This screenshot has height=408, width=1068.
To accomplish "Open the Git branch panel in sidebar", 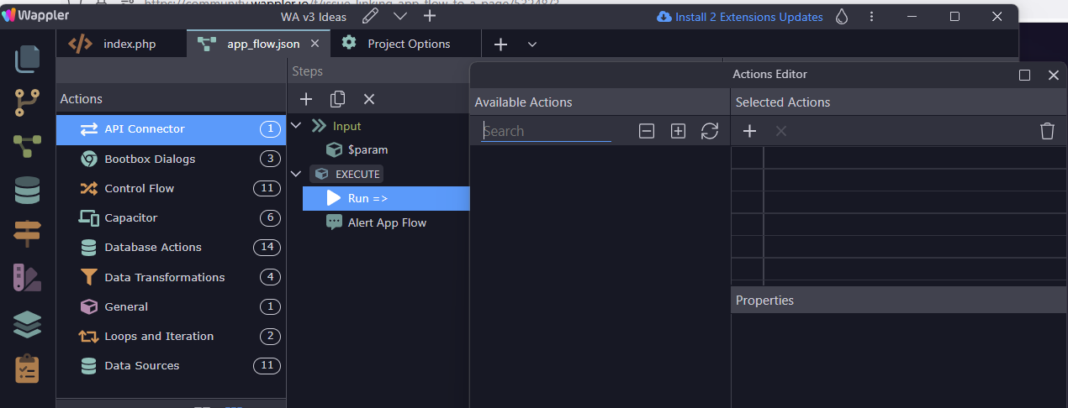I will pos(27,103).
